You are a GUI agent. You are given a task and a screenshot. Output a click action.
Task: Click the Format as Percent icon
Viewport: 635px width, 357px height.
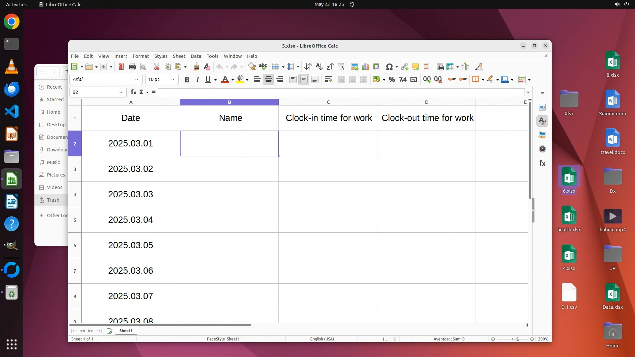[x=392, y=79]
